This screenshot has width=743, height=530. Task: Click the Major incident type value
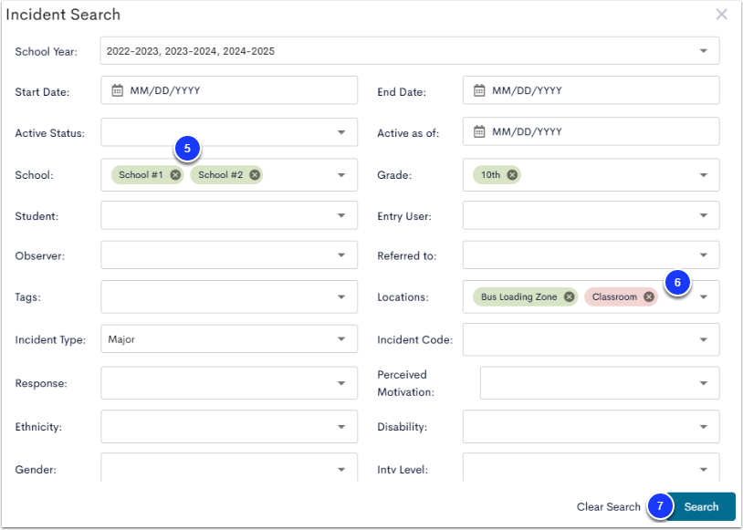coord(121,339)
